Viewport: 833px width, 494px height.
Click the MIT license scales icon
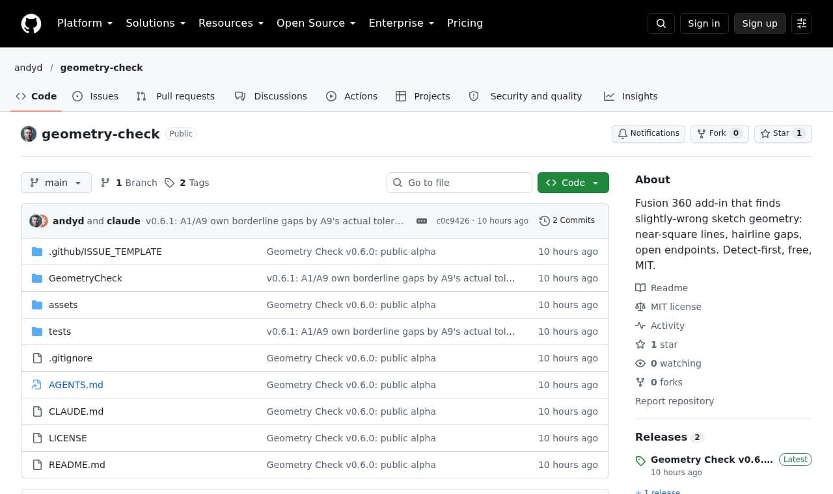(x=640, y=307)
